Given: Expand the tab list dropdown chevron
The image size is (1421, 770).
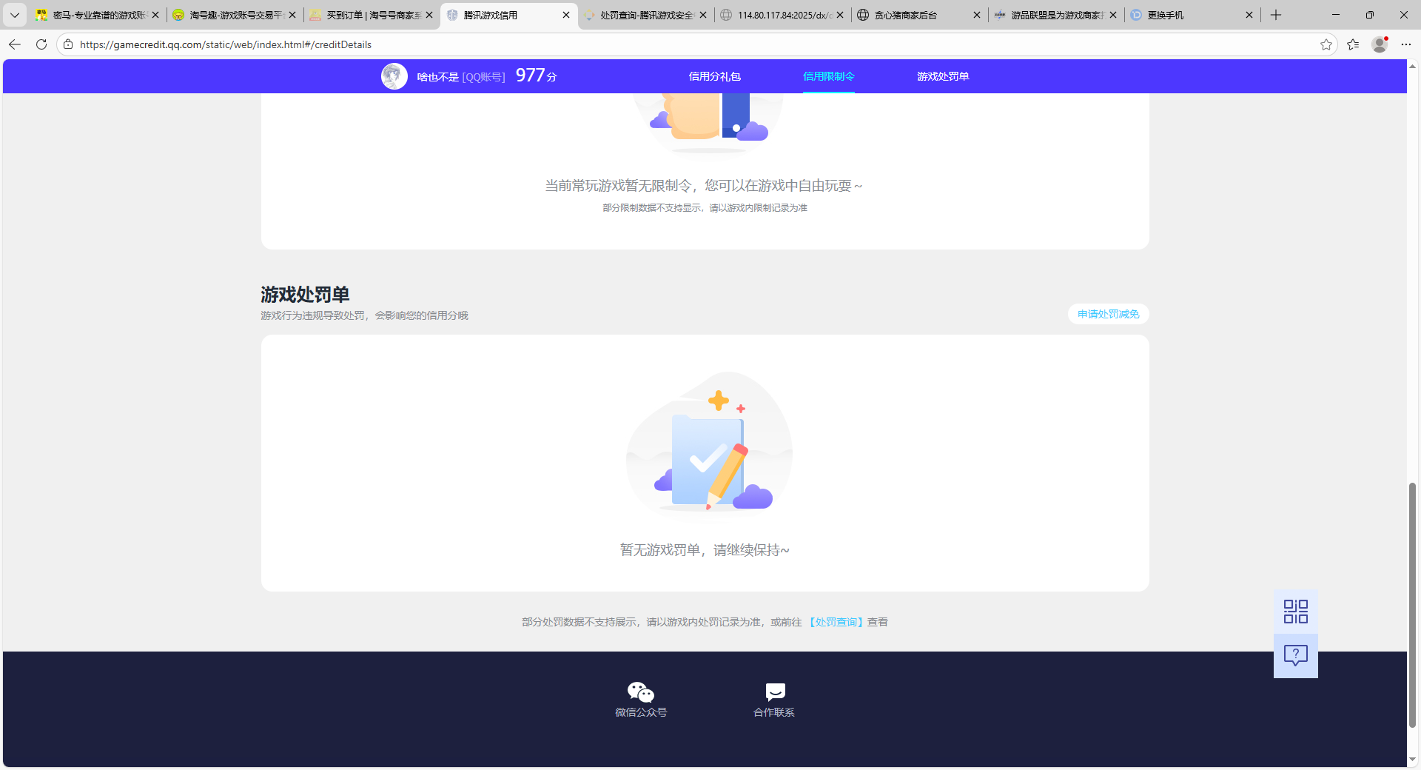Looking at the screenshot, I should click(14, 15).
